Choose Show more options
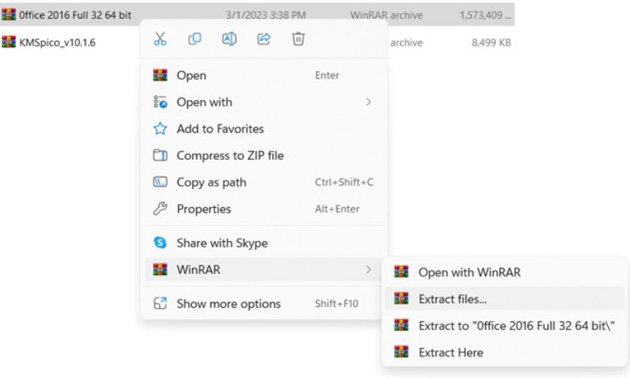Screen dimensions: 630x378 coord(264,304)
